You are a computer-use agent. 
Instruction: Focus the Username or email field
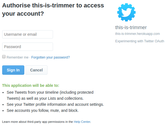pos(28,34)
